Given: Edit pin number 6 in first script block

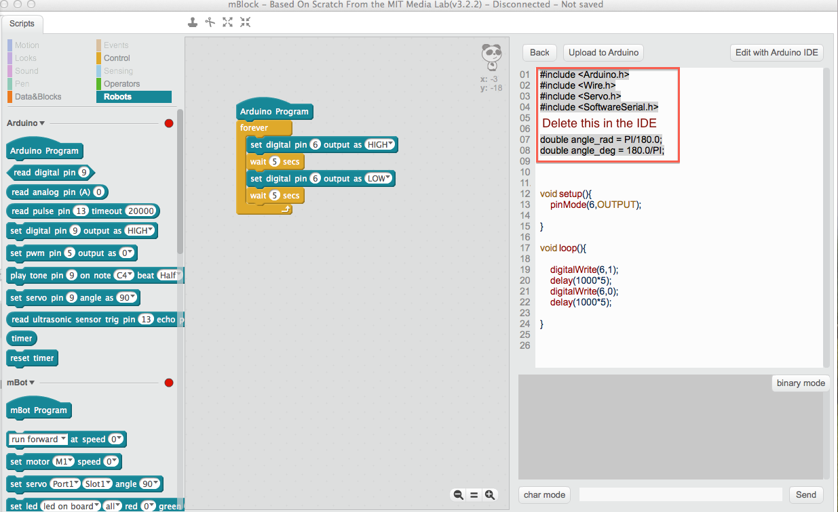Looking at the screenshot, I should tap(316, 145).
